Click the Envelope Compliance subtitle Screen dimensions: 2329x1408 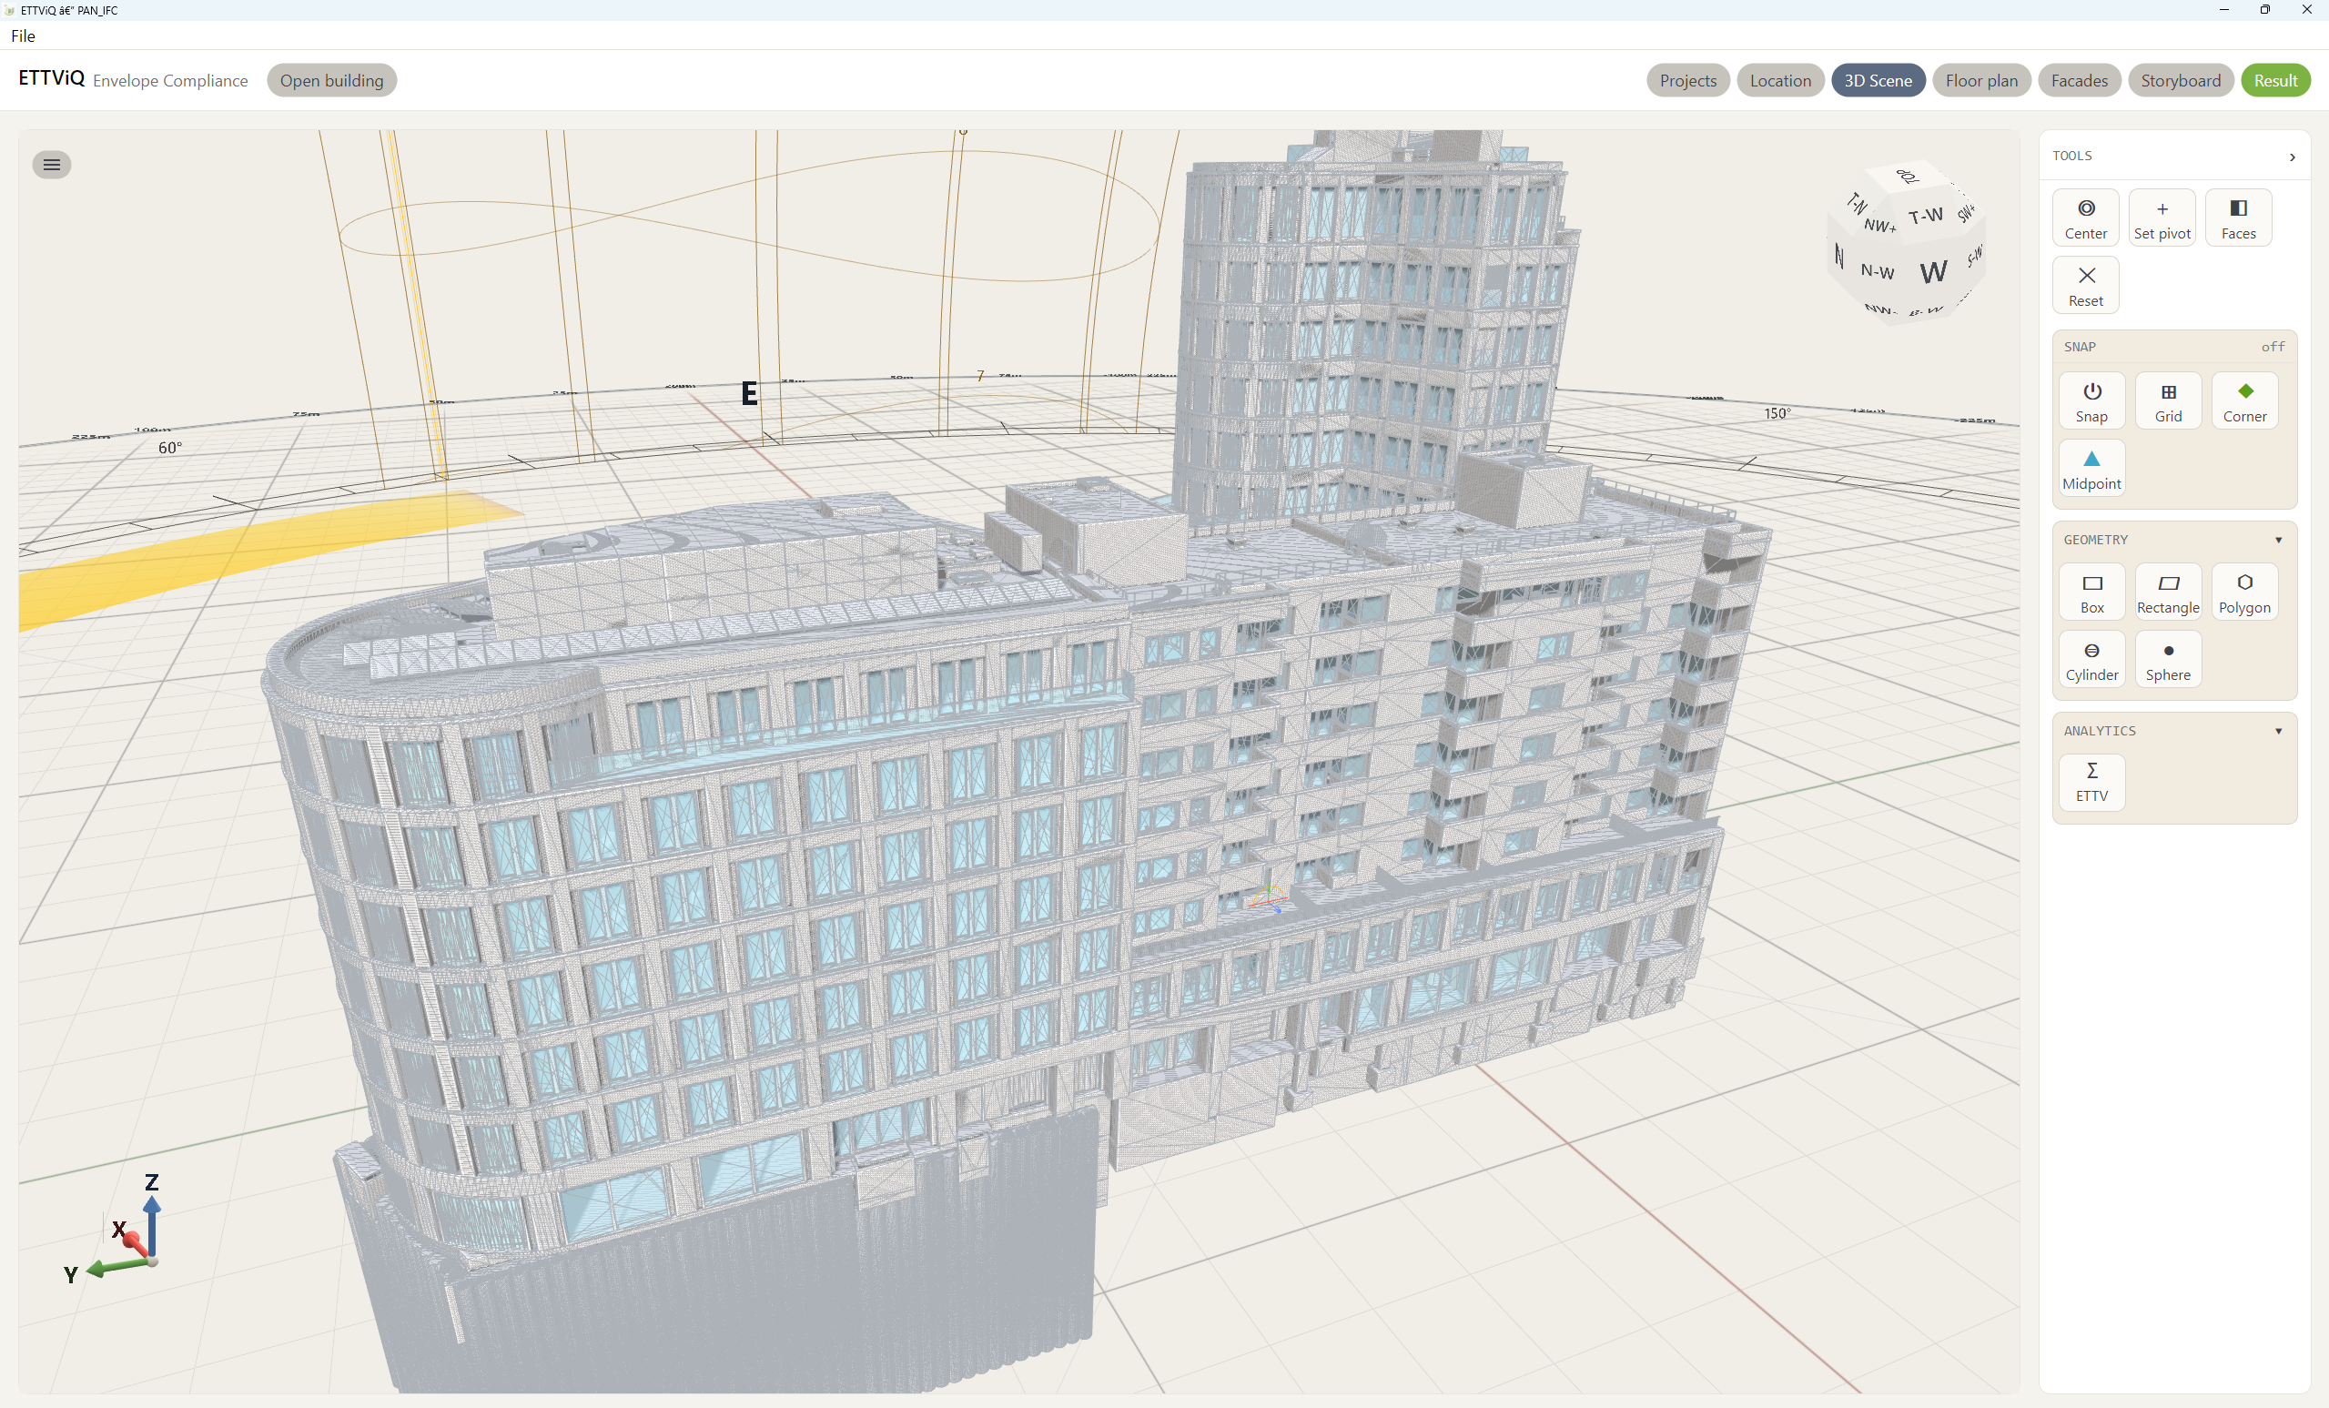point(170,81)
